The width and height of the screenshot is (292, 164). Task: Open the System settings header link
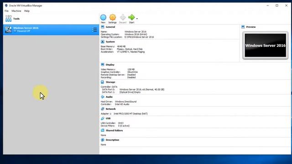(110, 42)
